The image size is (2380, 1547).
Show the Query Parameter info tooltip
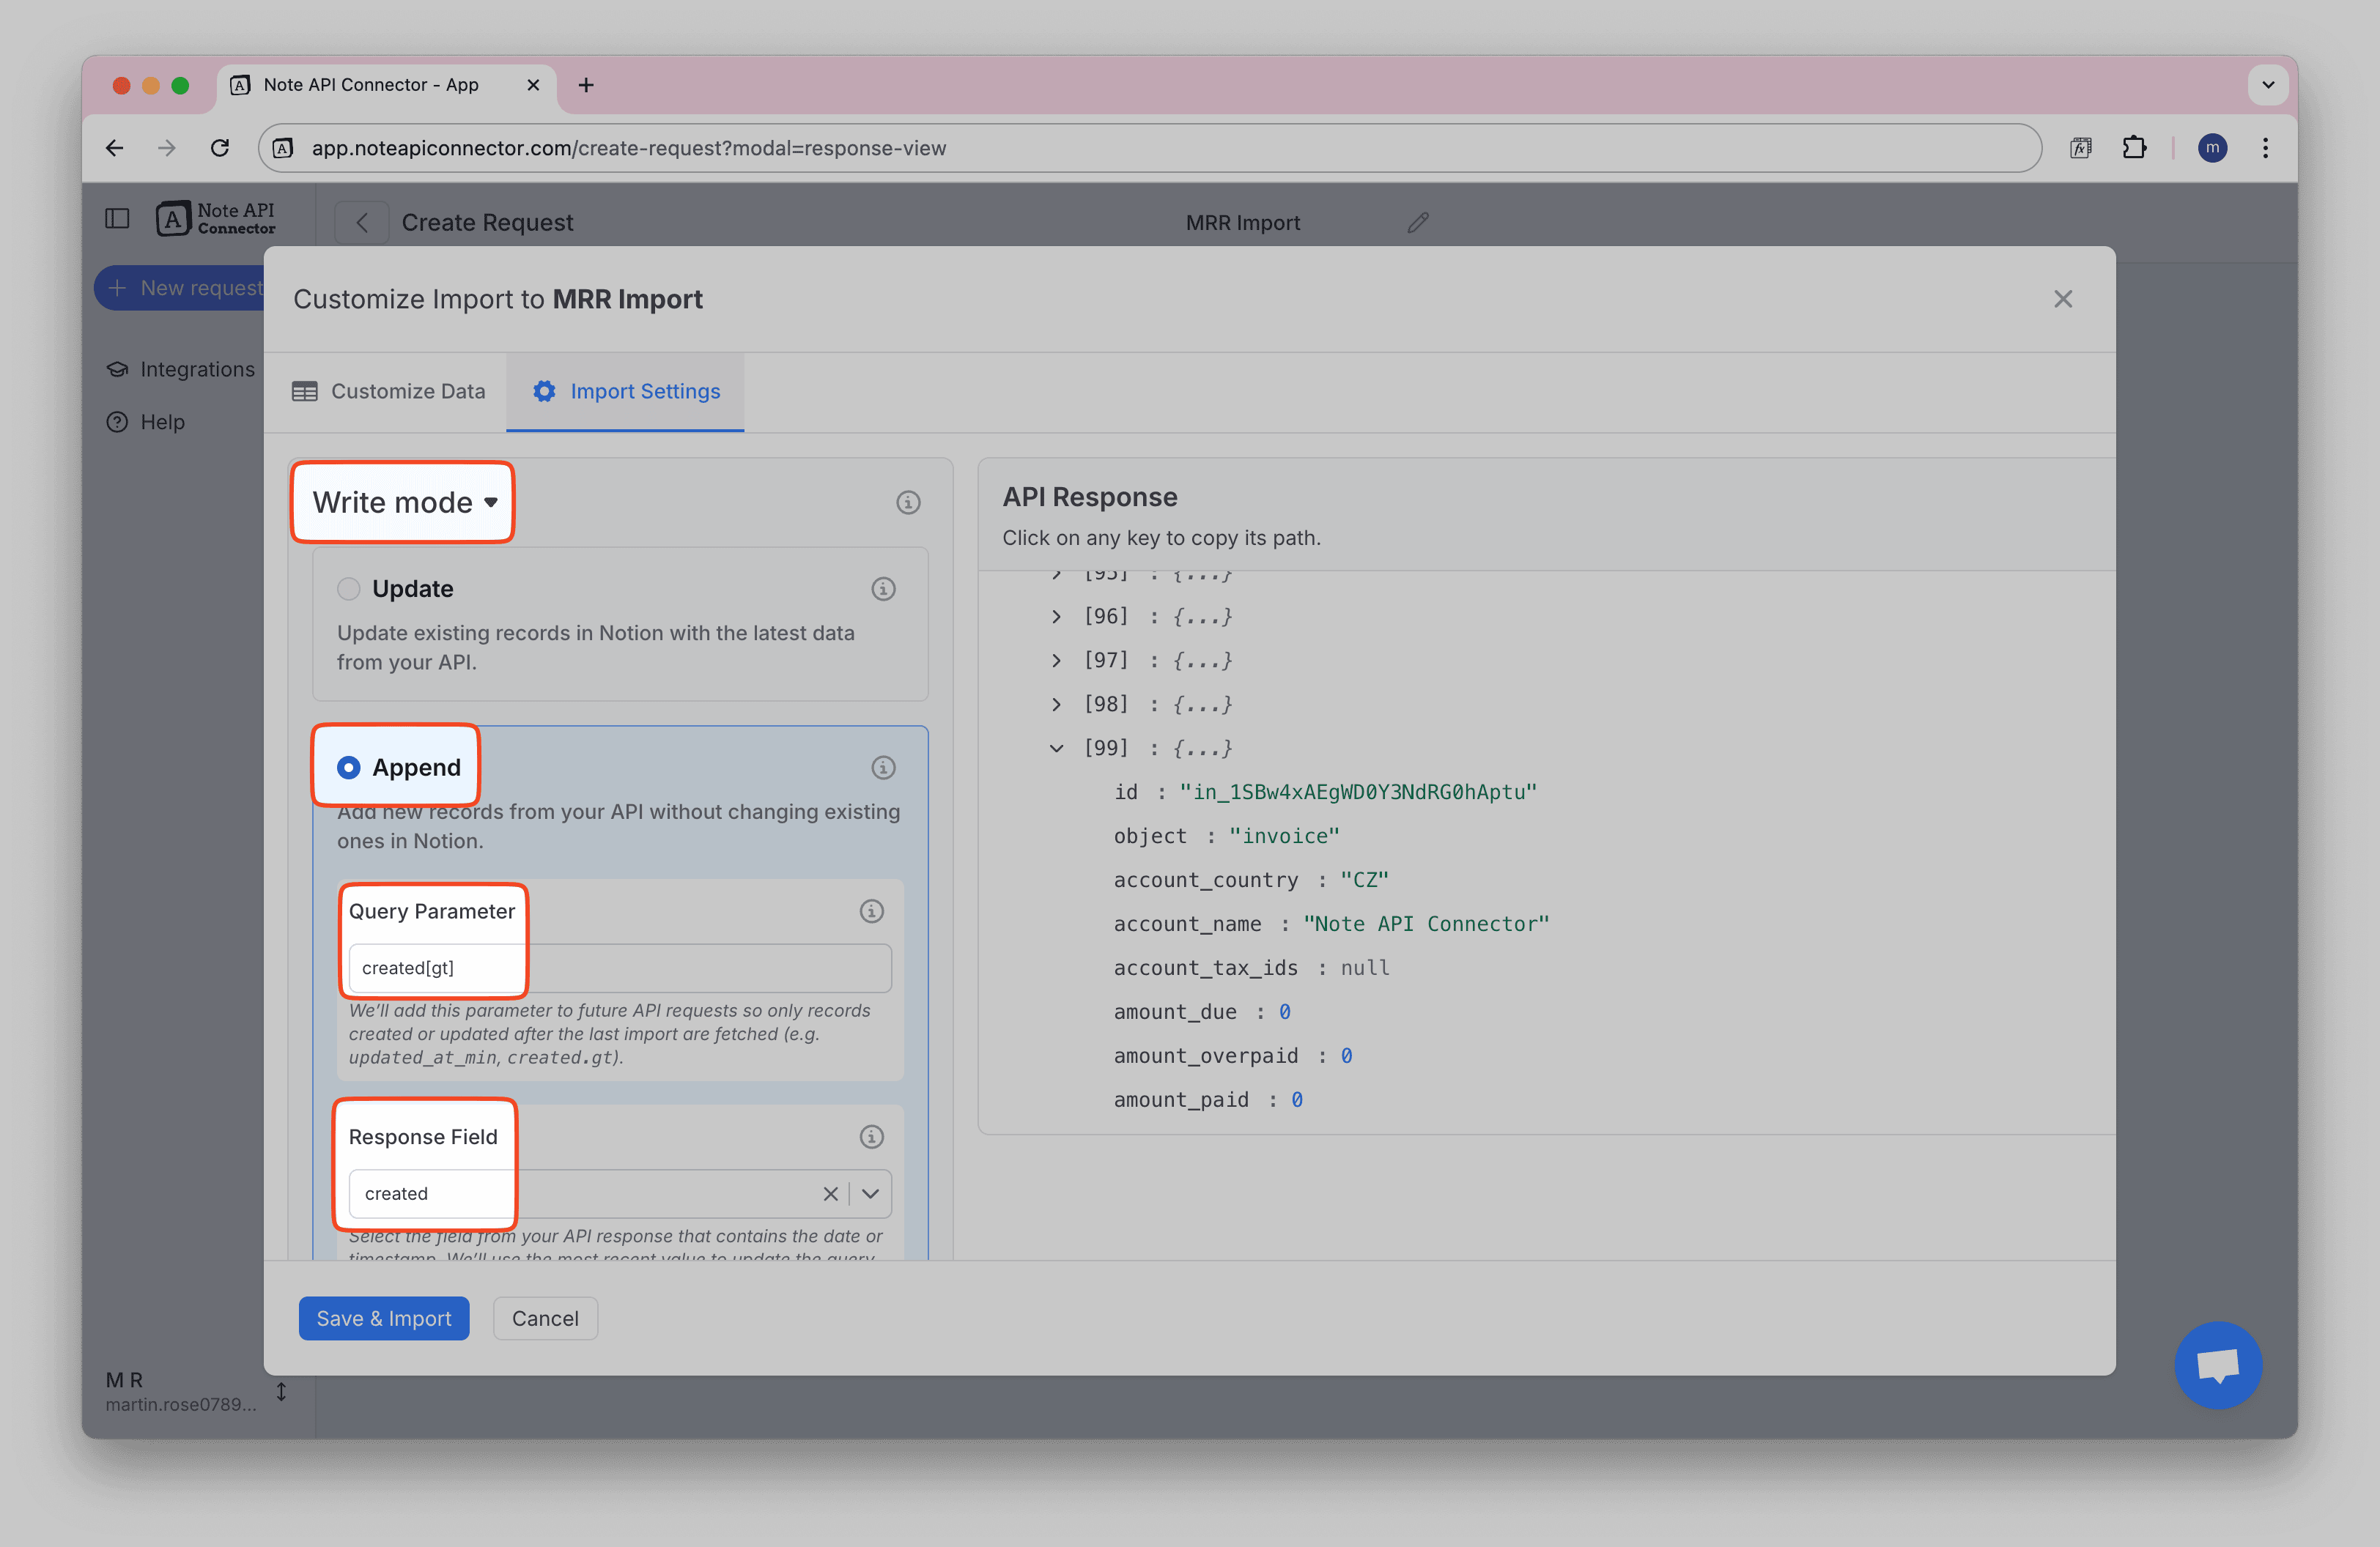871,911
